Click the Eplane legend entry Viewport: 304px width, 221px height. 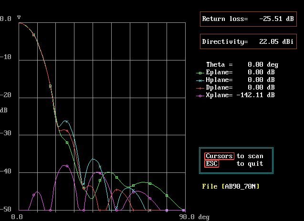(236, 72)
